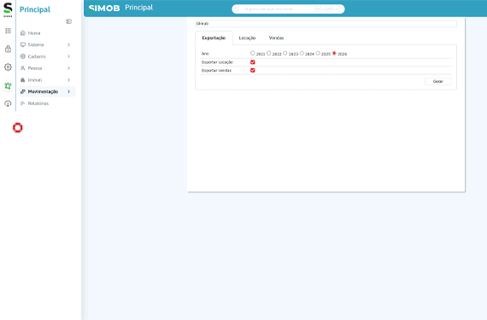Click the Ano label
487x320 pixels.
pyautogui.click(x=205, y=54)
